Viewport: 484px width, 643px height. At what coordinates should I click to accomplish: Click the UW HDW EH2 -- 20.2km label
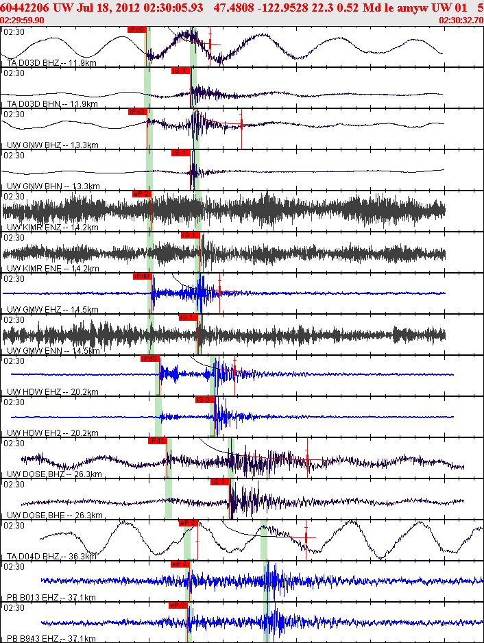tap(53, 433)
